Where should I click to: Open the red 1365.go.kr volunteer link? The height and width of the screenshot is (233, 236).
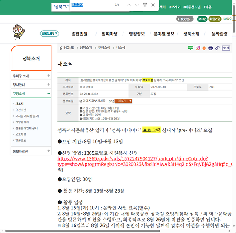[145, 161]
